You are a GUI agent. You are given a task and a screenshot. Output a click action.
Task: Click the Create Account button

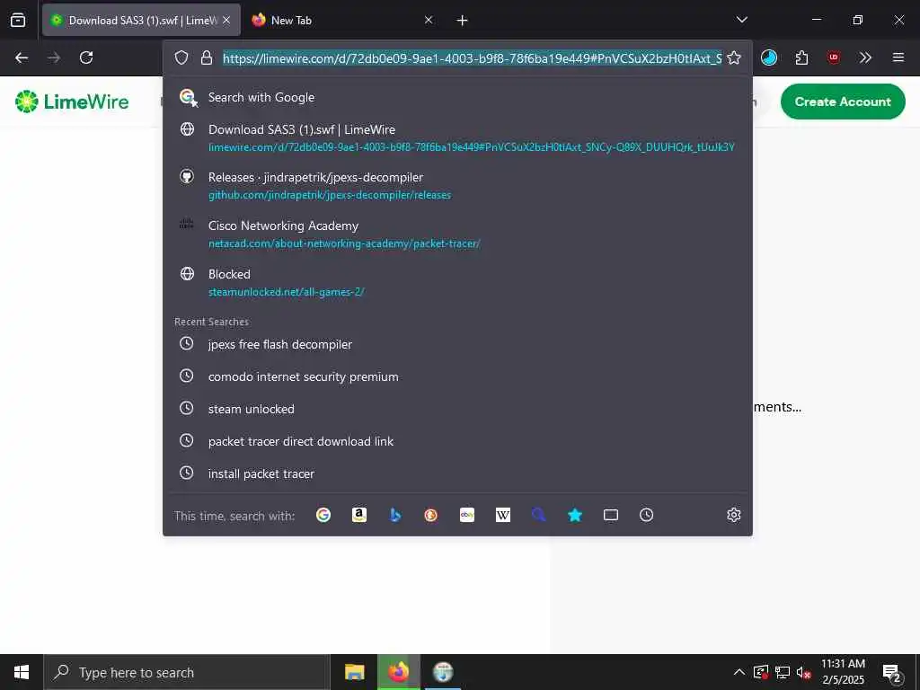(x=843, y=102)
